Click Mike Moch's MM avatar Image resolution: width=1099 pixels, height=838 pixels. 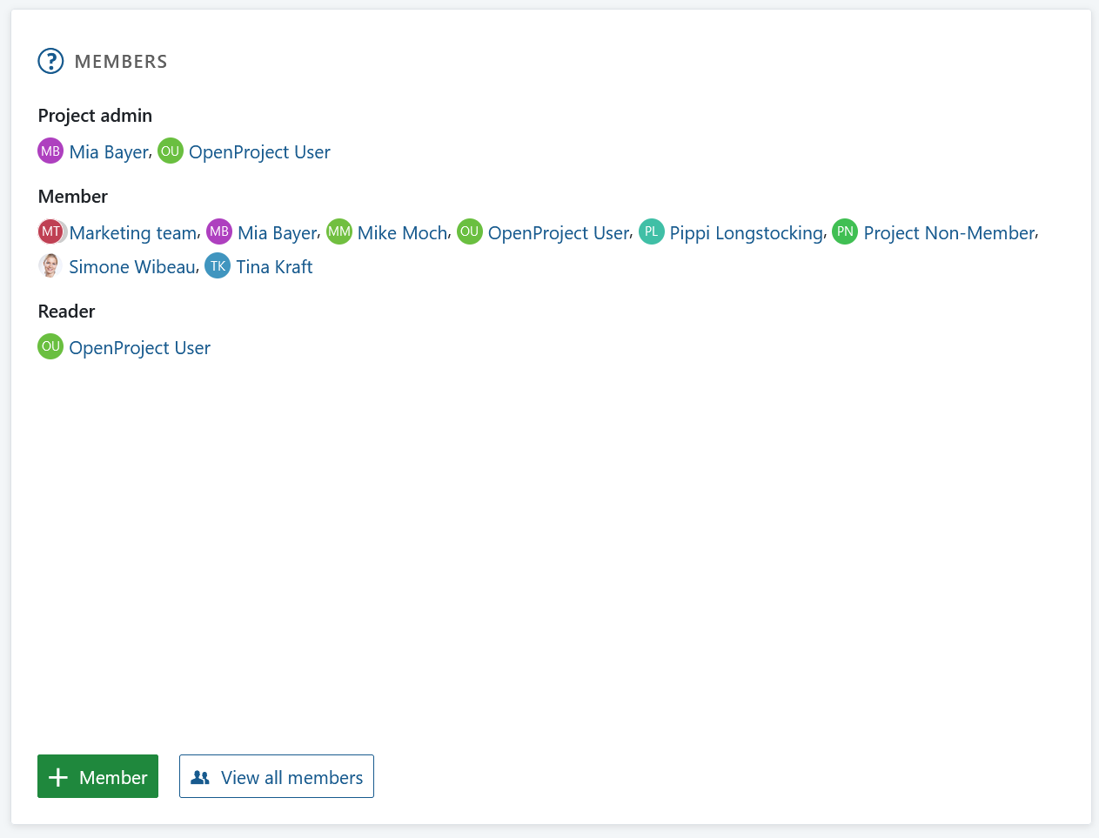tap(338, 231)
